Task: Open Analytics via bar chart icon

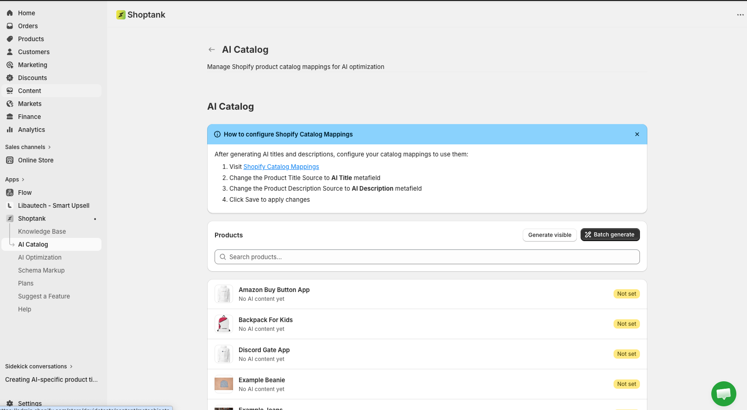Action: tap(10, 130)
